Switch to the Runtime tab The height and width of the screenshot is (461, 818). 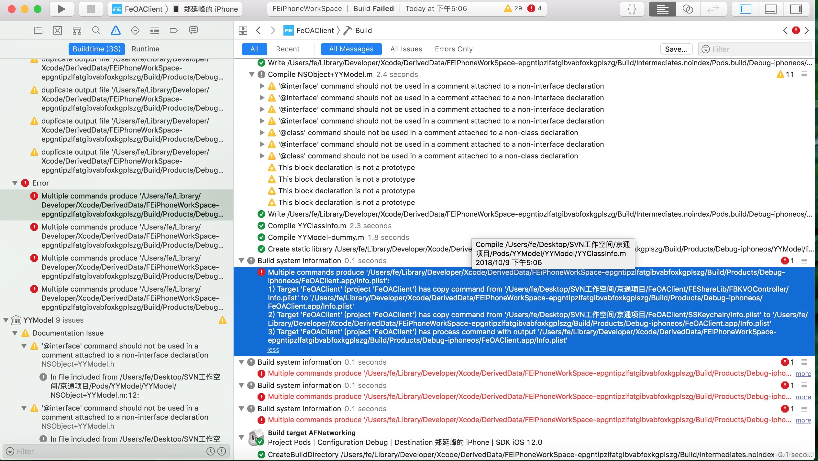tap(145, 49)
